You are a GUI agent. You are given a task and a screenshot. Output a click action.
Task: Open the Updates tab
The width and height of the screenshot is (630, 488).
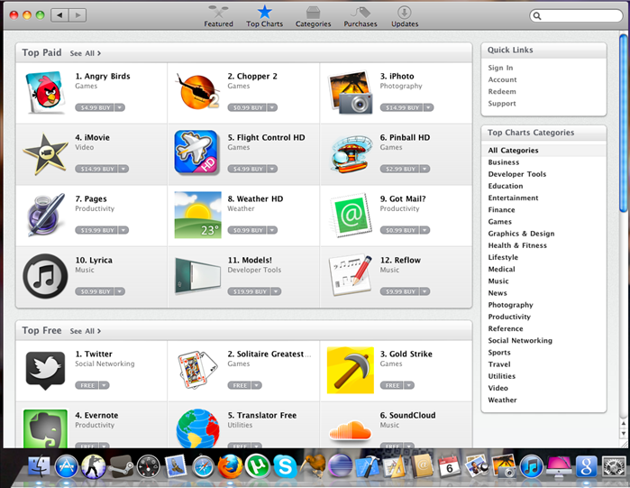click(405, 16)
